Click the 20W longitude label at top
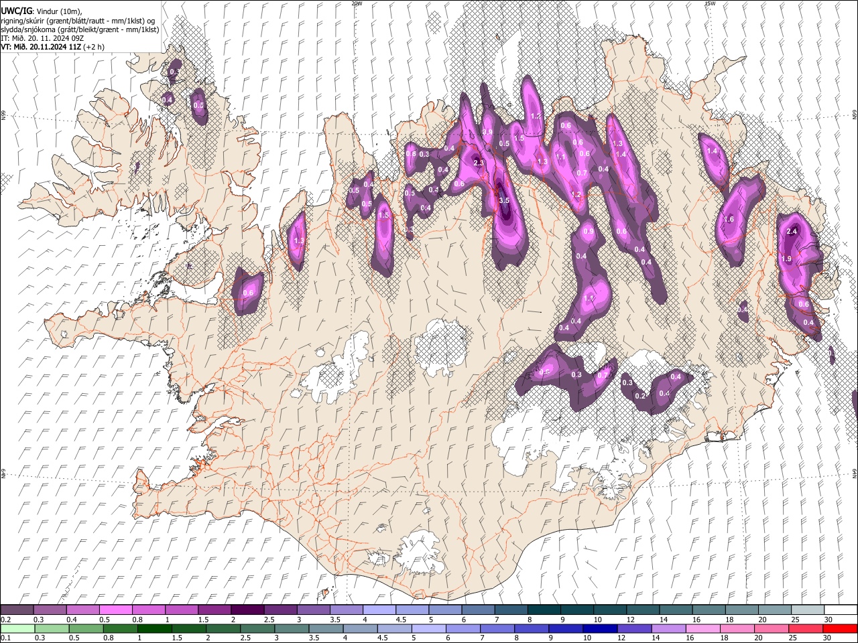Viewport: 858px width, 643px height. (x=357, y=3)
